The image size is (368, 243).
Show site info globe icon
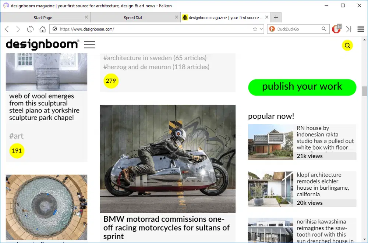click(x=55, y=29)
